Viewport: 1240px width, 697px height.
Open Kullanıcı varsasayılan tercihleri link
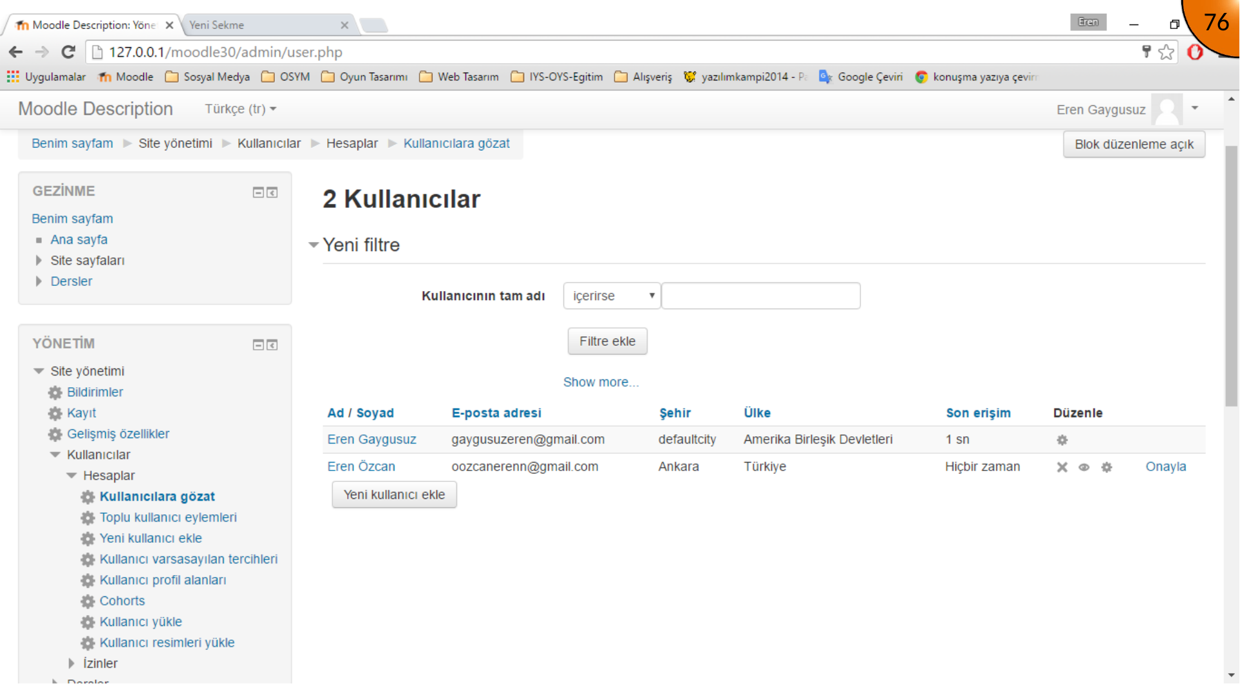188,560
